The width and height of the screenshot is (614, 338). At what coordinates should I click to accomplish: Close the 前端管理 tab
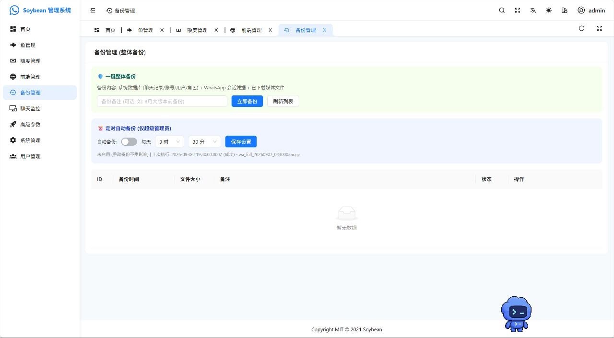pyautogui.click(x=270, y=30)
